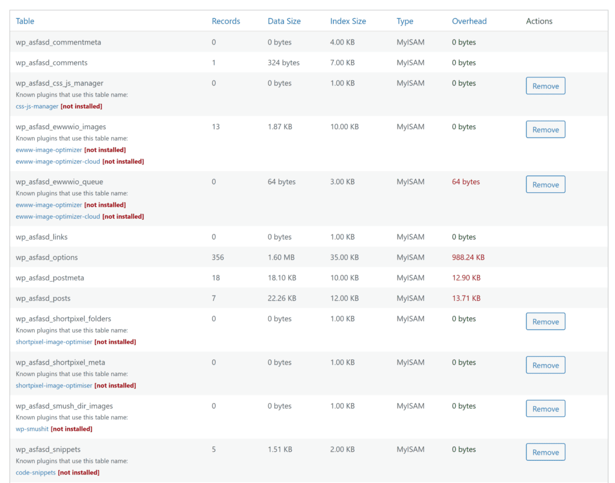Remove the wp_asfasd_ewwwio_images table

click(545, 130)
